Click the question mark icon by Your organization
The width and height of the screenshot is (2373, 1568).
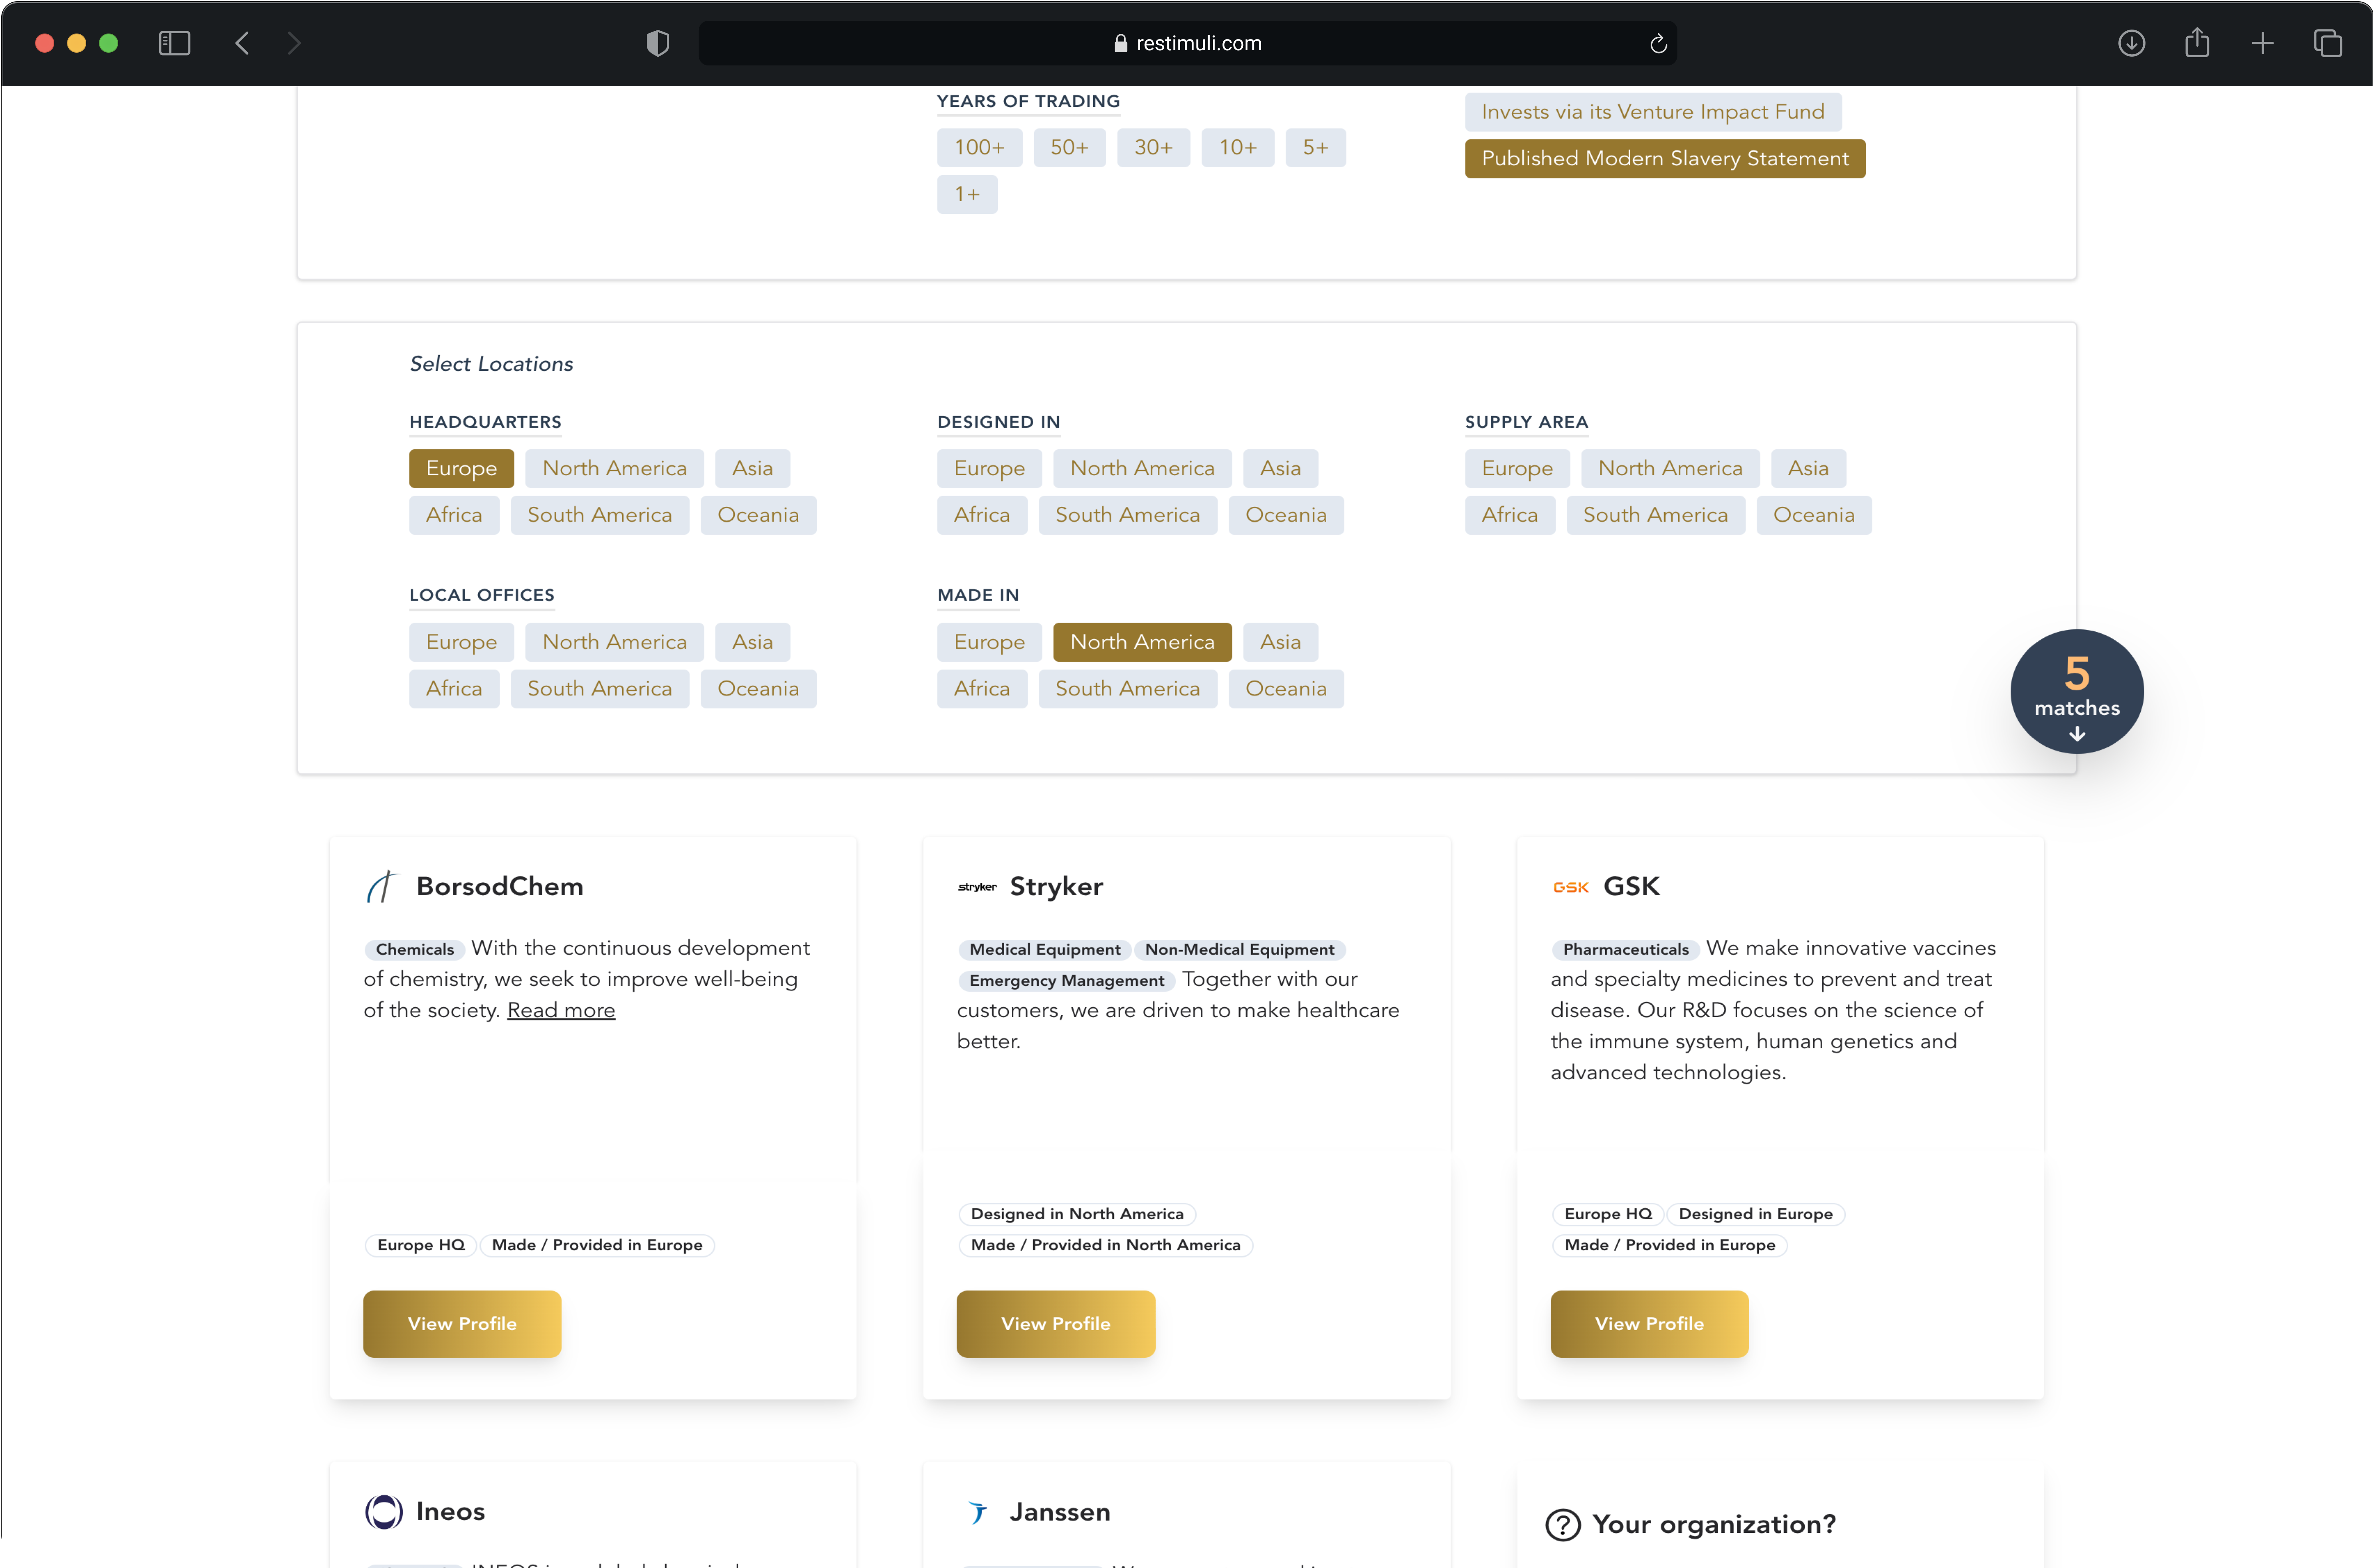[x=1563, y=1525]
